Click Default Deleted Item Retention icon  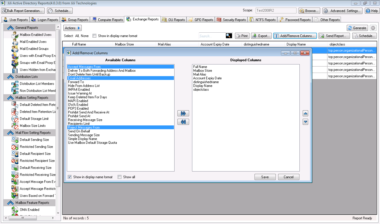tap(15, 105)
